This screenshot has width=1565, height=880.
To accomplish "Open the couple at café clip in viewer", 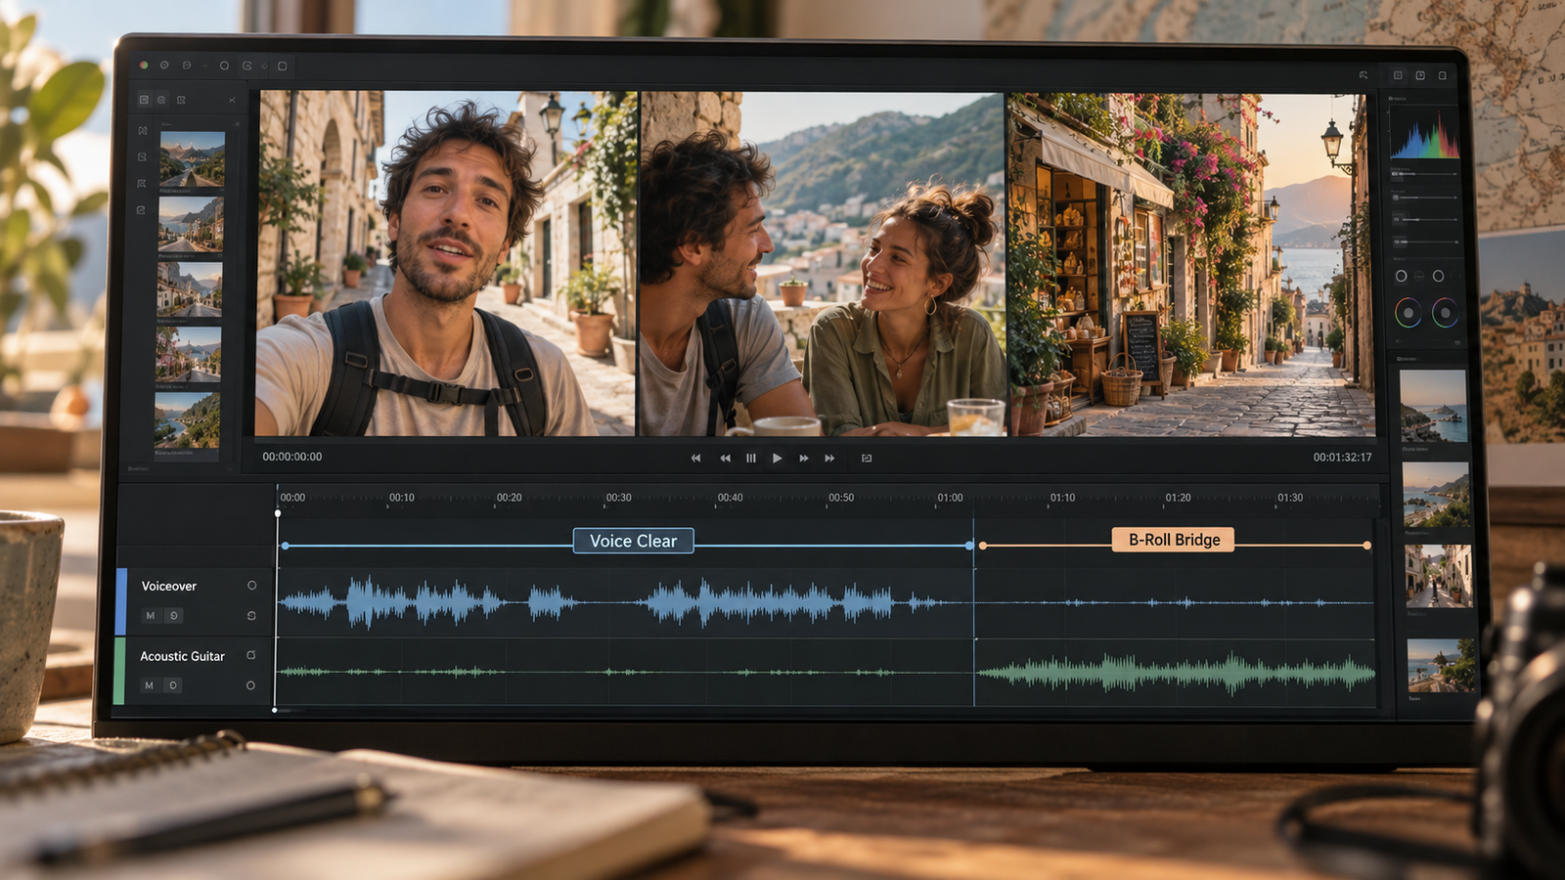I will tap(823, 264).
